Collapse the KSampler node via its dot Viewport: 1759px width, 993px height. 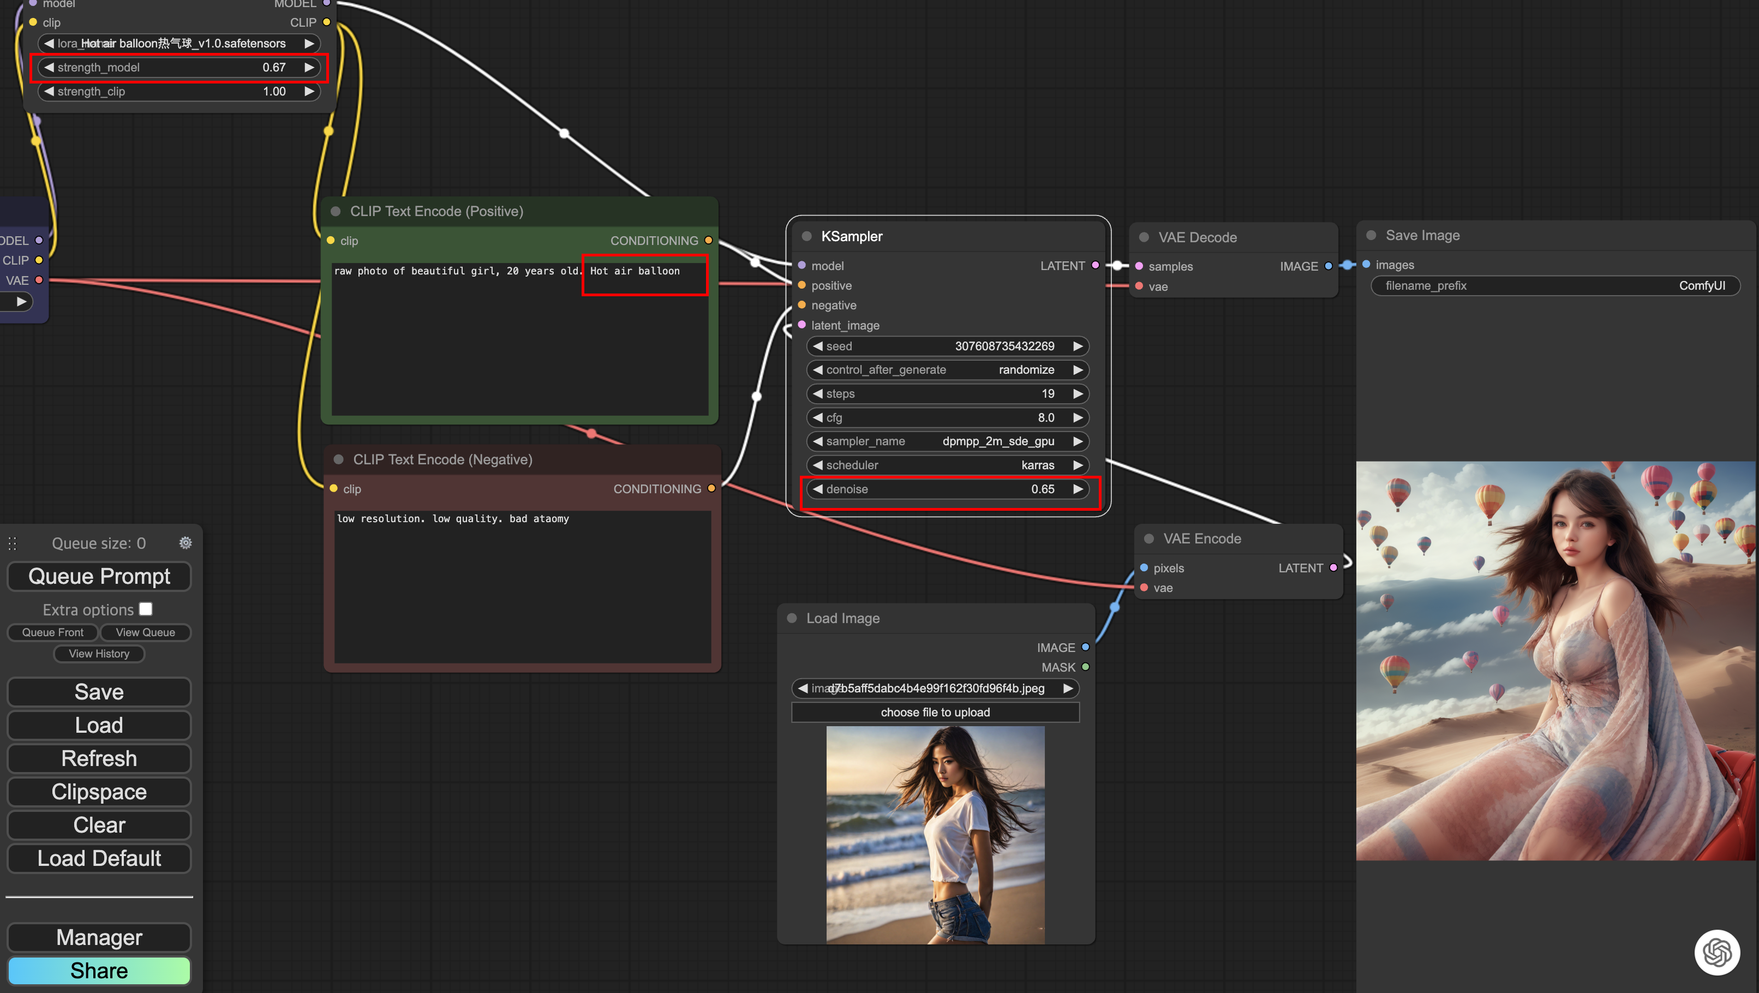(x=806, y=236)
